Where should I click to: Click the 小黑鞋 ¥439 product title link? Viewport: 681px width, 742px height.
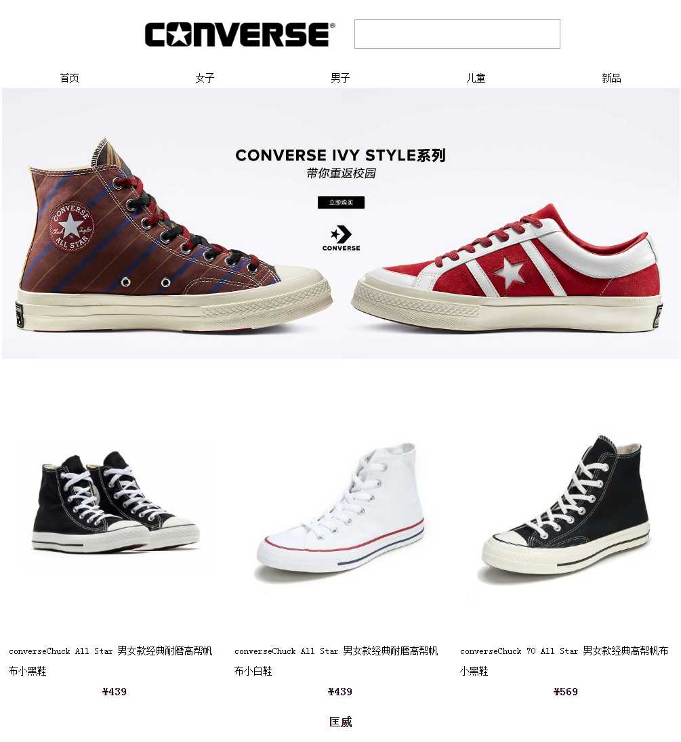(110, 661)
